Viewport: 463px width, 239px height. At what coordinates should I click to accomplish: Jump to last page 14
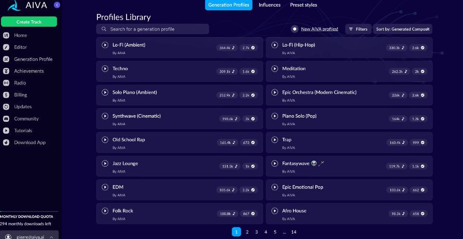pos(294,232)
